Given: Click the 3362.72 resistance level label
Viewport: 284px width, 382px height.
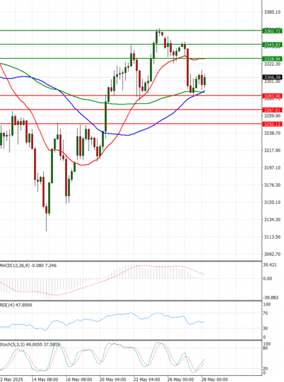Looking at the screenshot, I should click(x=272, y=31).
